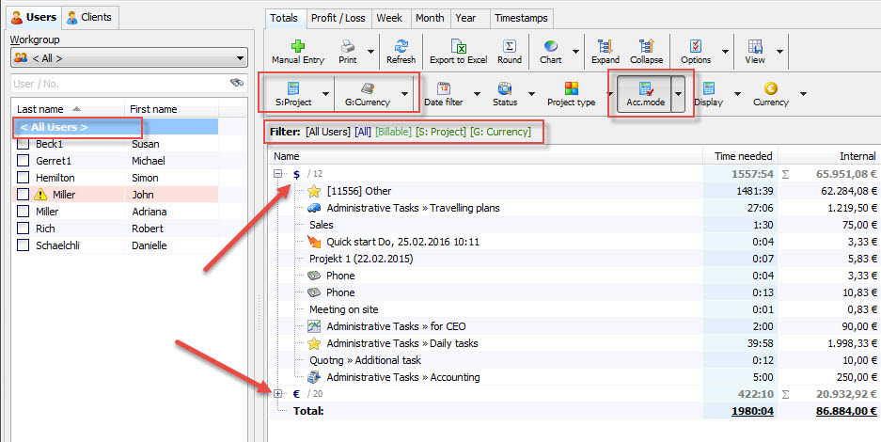This screenshot has height=442, width=881.
Task: Click the User / No. search field
Action: (x=120, y=84)
